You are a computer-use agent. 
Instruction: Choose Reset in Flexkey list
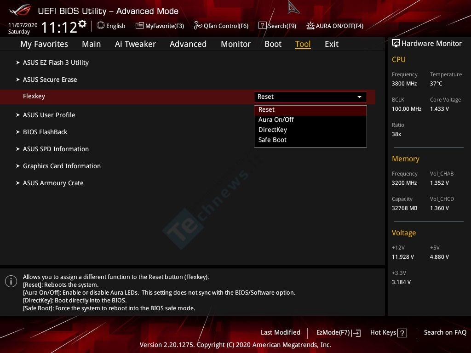point(310,109)
